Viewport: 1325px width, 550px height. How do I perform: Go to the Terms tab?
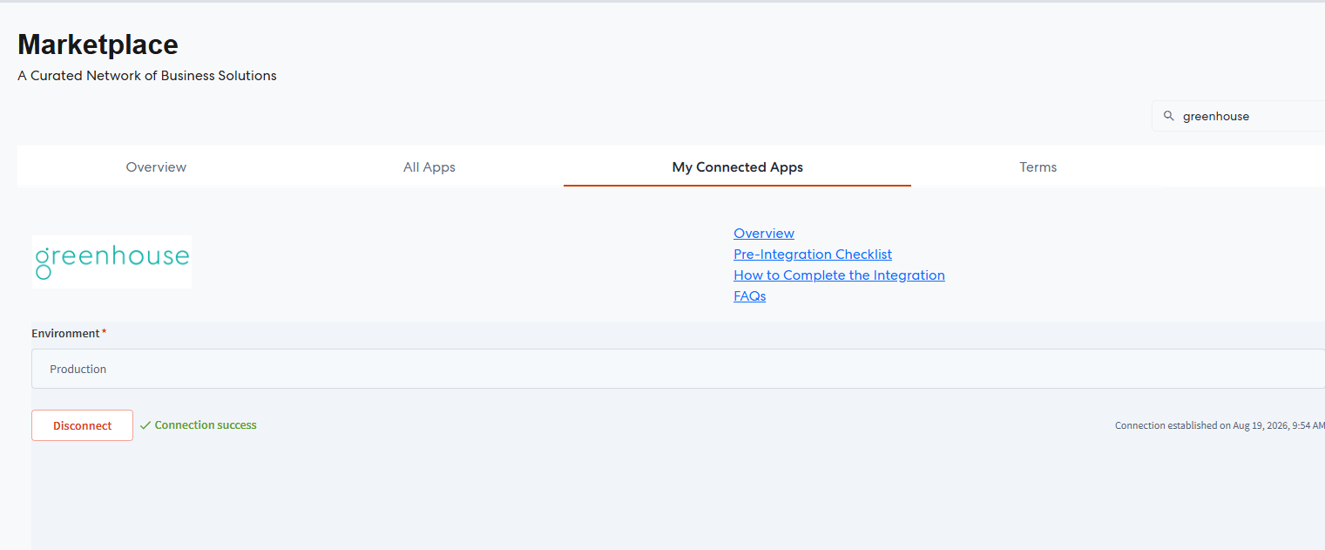[1038, 166]
